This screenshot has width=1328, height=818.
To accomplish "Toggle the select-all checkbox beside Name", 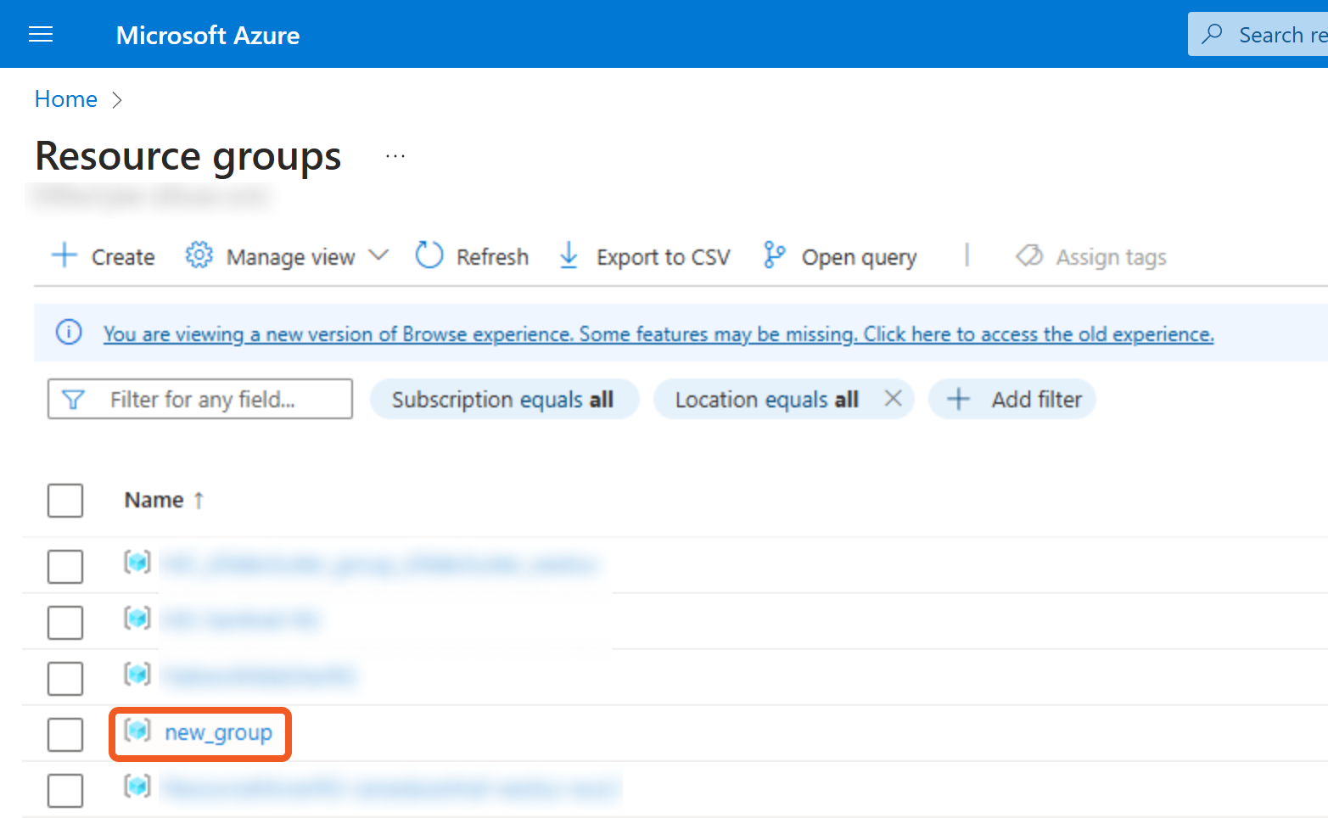I will click(65, 501).
